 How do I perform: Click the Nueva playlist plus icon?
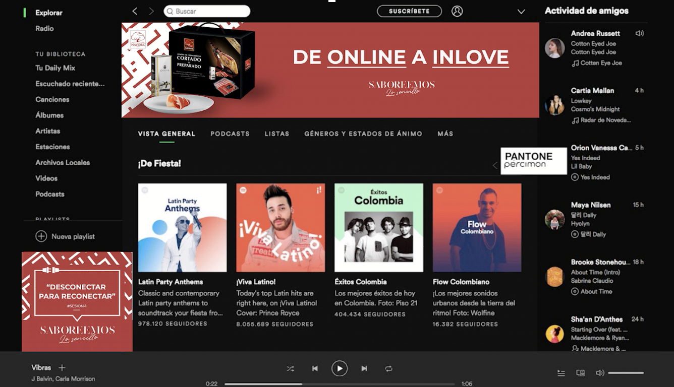[x=41, y=236]
